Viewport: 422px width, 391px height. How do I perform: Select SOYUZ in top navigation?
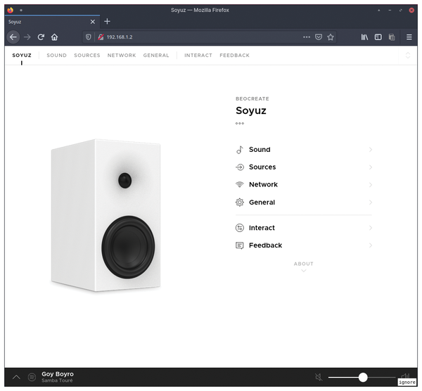click(22, 56)
